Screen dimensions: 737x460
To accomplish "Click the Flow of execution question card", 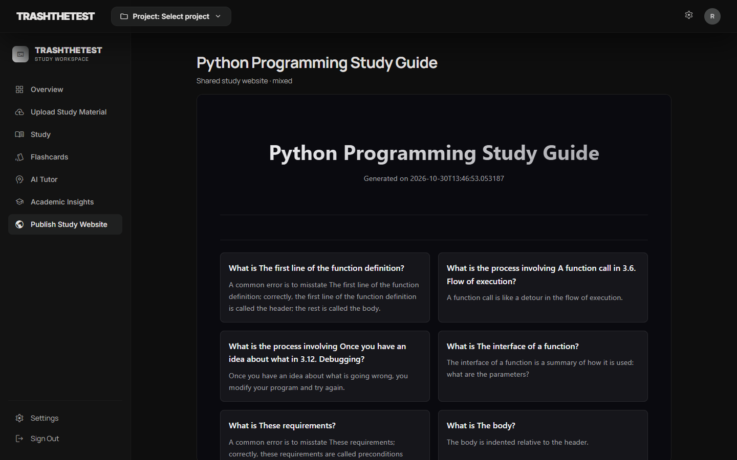I will [543, 287].
